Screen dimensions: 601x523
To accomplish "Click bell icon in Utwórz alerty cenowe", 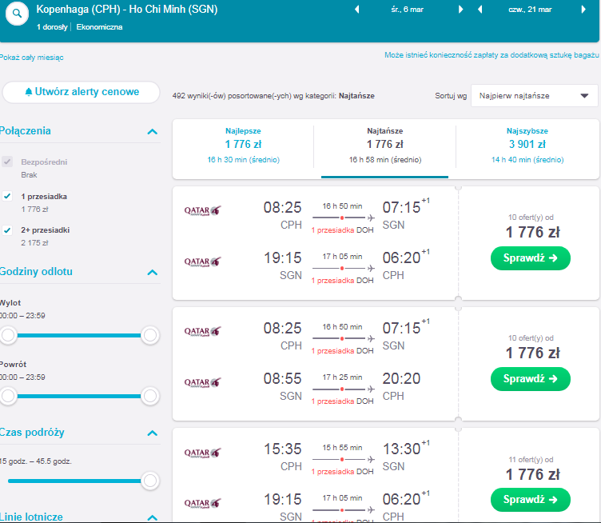I will point(28,92).
